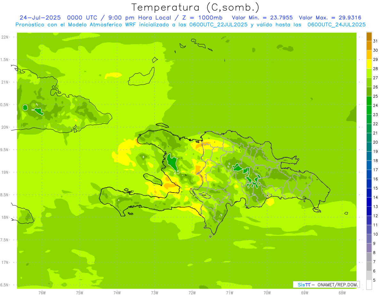Screen dimensions: 384x297
Task: Click the "20" colorbar label
Action: point(375,142)
